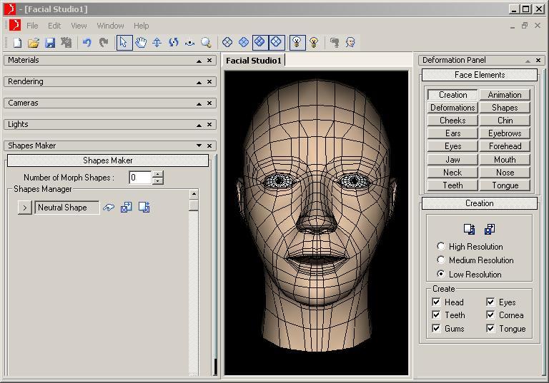Redo with the gray curved arrow
This screenshot has width=549, height=383.
coord(103,43)
